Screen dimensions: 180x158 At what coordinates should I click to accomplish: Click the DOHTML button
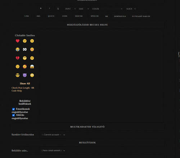pos(79,16)
